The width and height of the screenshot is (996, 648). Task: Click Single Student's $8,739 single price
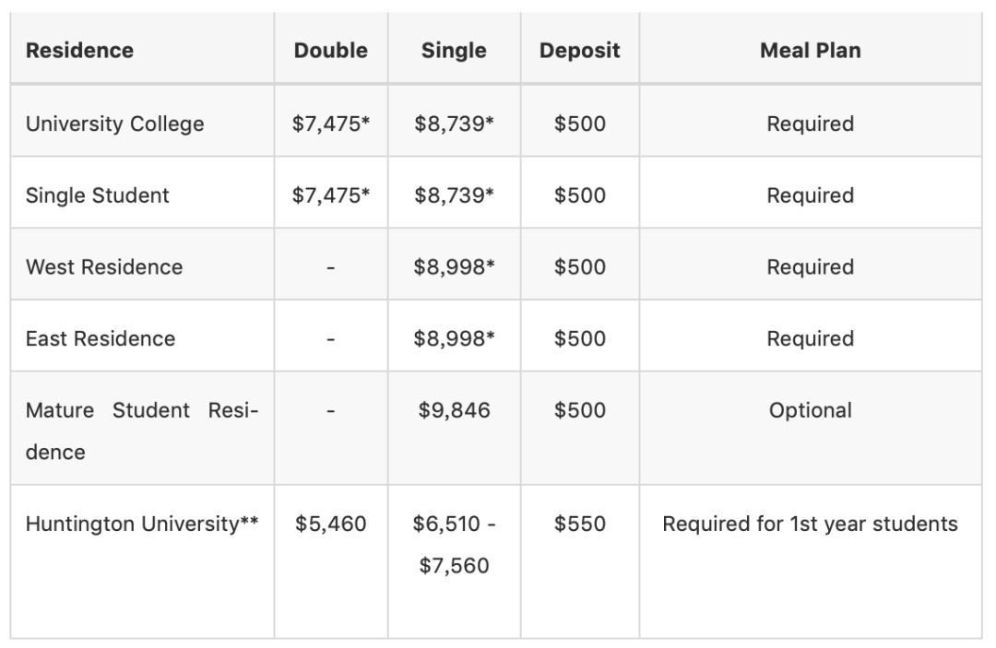coord(454,195)
